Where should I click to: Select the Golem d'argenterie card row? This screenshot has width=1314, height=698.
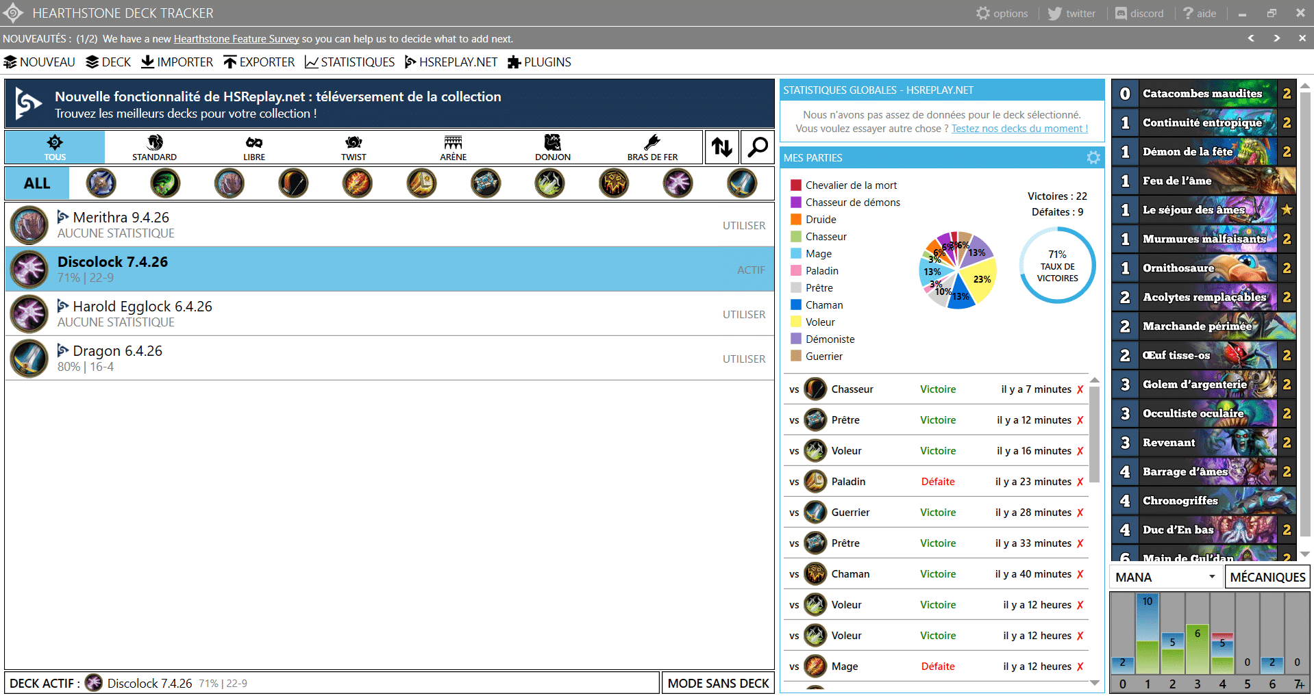(1203, 385)
